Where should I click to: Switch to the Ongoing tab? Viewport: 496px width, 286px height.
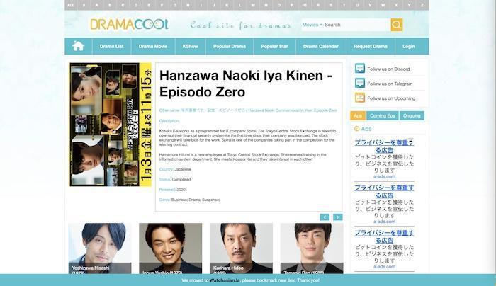[x=412, y=115]
